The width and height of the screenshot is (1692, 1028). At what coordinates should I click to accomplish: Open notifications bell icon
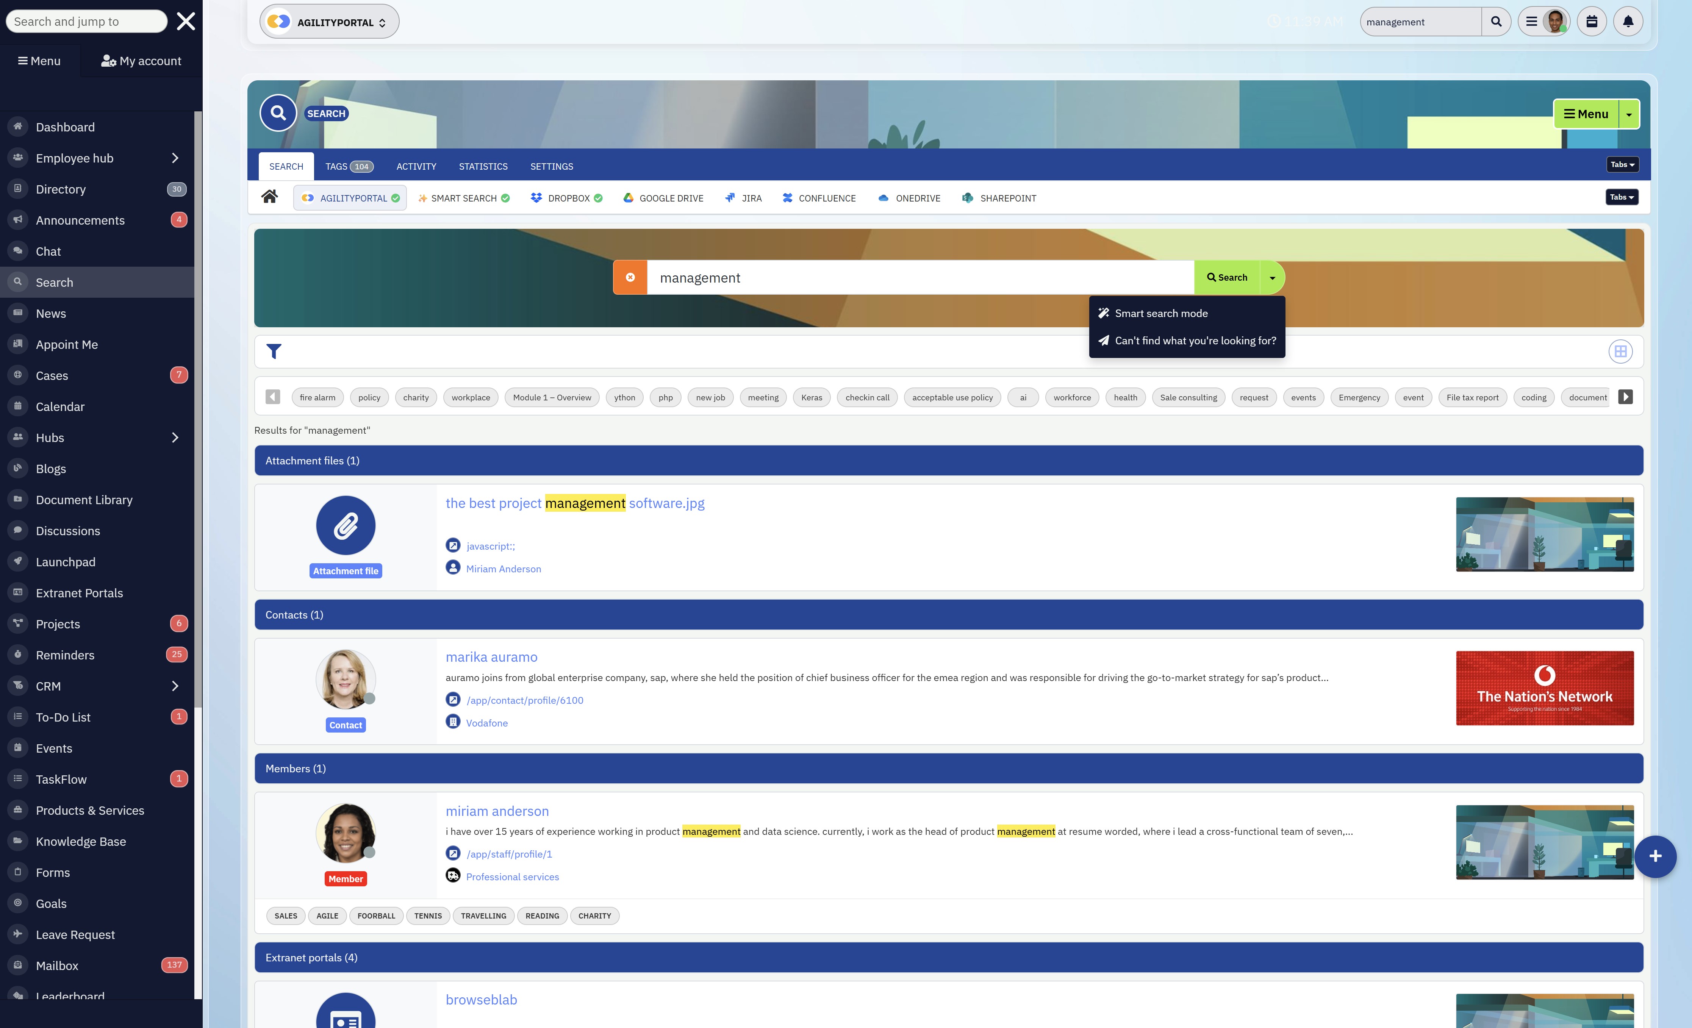coord(1628,21)
